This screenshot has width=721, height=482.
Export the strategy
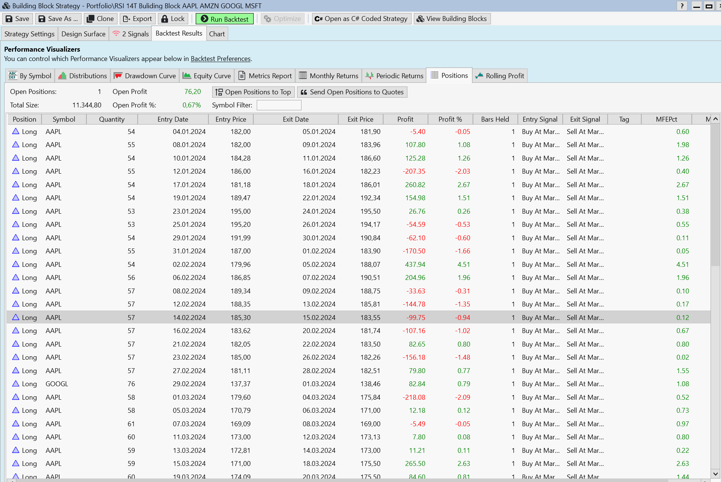click(x=137, y=19)
